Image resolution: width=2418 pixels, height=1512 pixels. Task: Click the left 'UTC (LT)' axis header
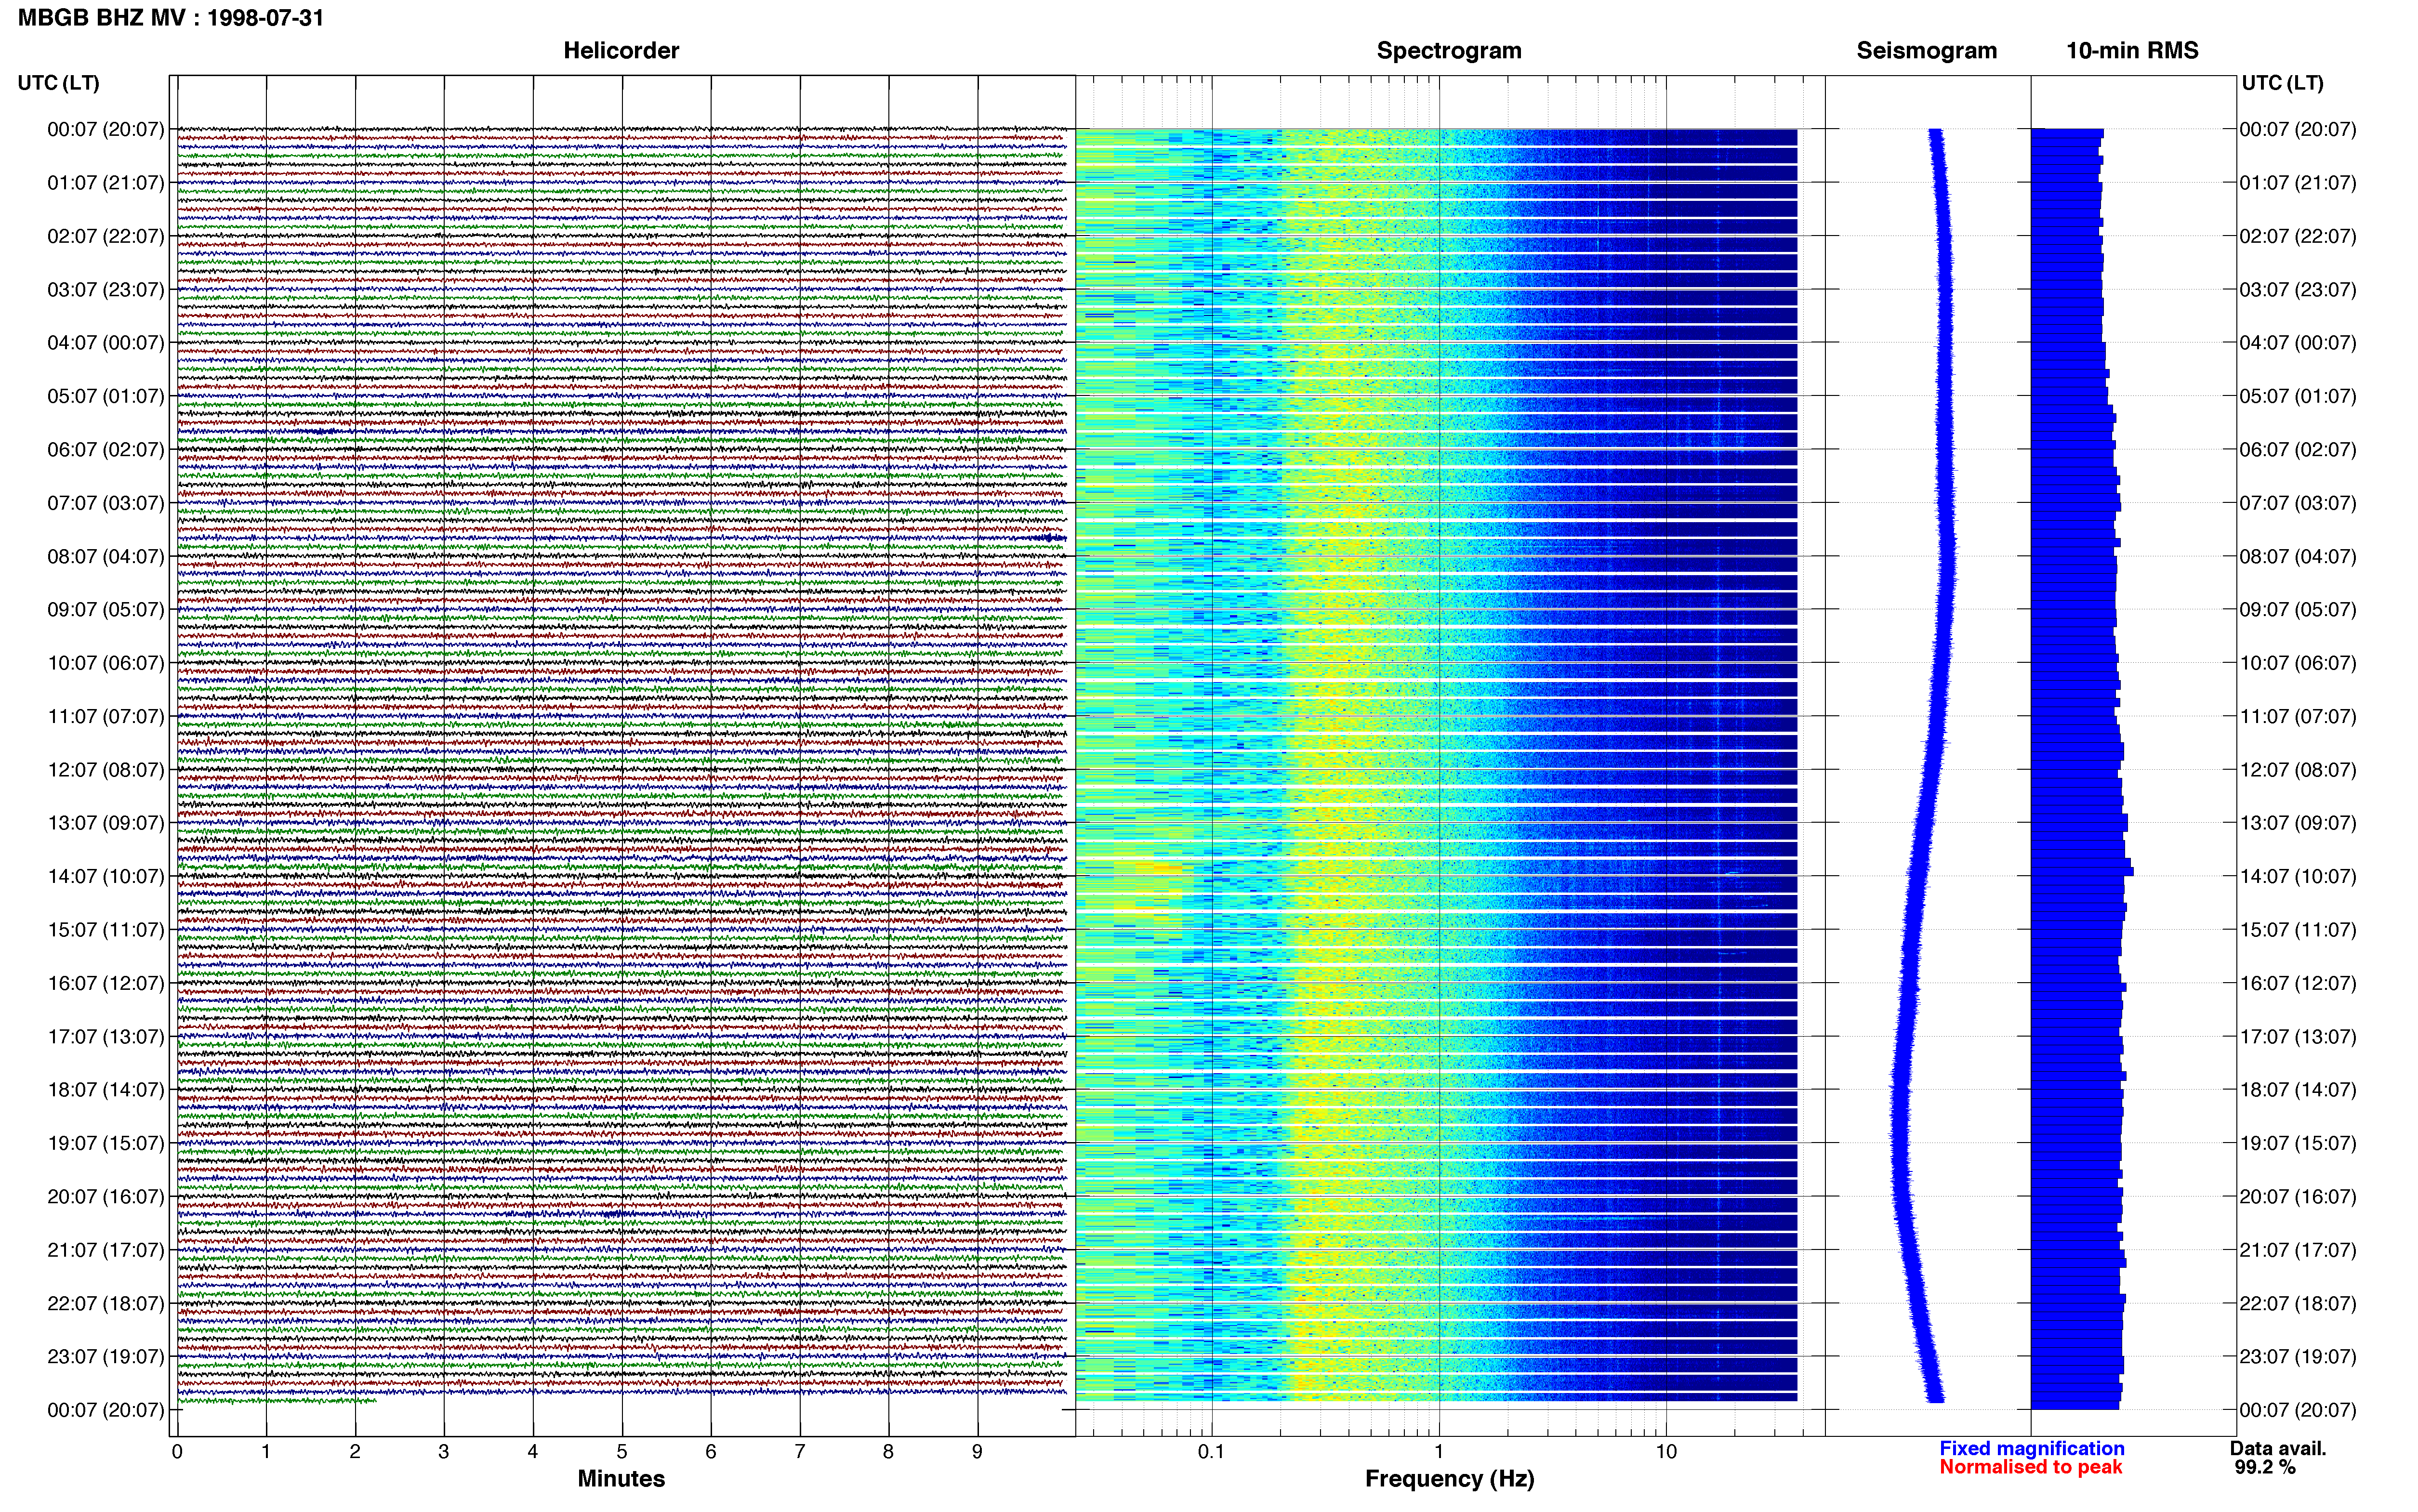(x=58, y=82)
